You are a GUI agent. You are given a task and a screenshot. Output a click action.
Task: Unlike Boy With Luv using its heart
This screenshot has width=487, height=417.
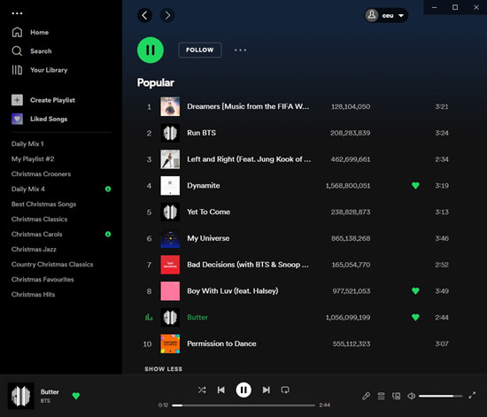[x=415, y=291]
